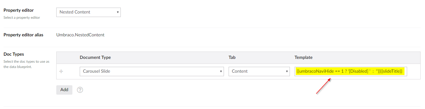Screen dimensions: 425x109
Task: Click the Tab column header
Action: (232, 57)
